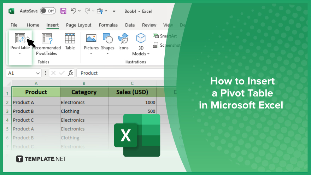Click the Clothing cell in row 6
The height and width of the screenshot is (175, 311).
pyautogui.click(x=84, y=138)
